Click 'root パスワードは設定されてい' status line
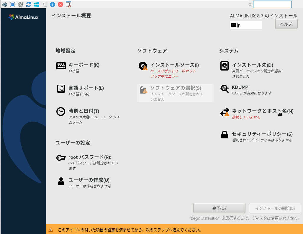 click(93, 163)
